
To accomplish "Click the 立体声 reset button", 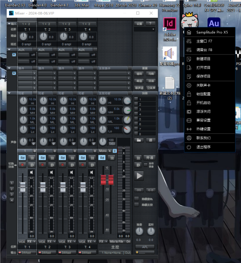I will point(151,88).
